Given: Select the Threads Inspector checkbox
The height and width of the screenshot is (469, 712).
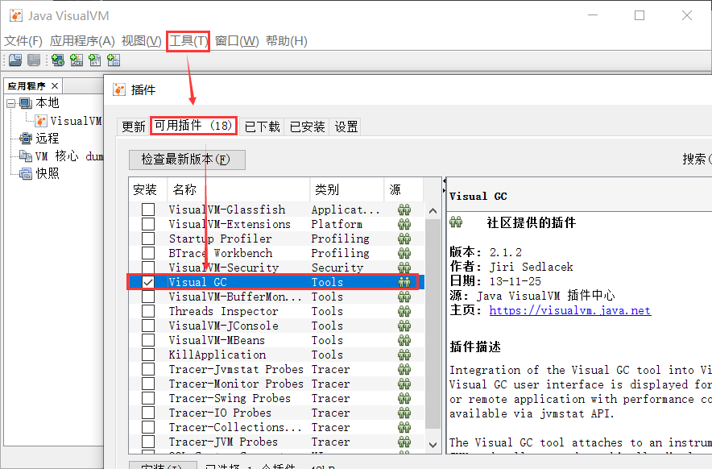Looking at the screenshot, I should click(x=148, y=311).
